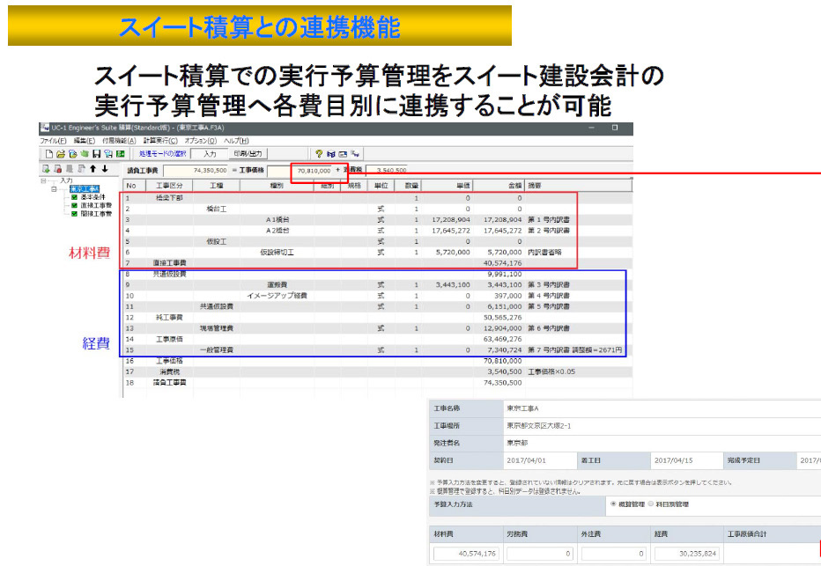Click the 金額 column header

499,186
